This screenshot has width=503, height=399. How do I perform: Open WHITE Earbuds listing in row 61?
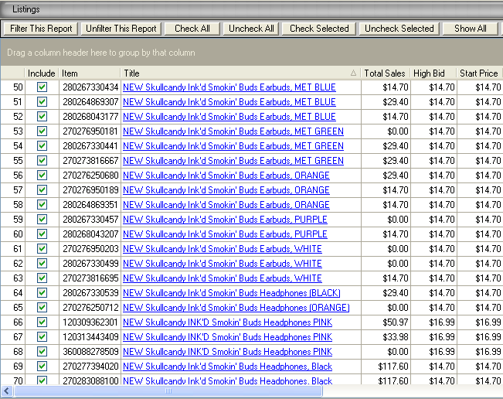223,249
